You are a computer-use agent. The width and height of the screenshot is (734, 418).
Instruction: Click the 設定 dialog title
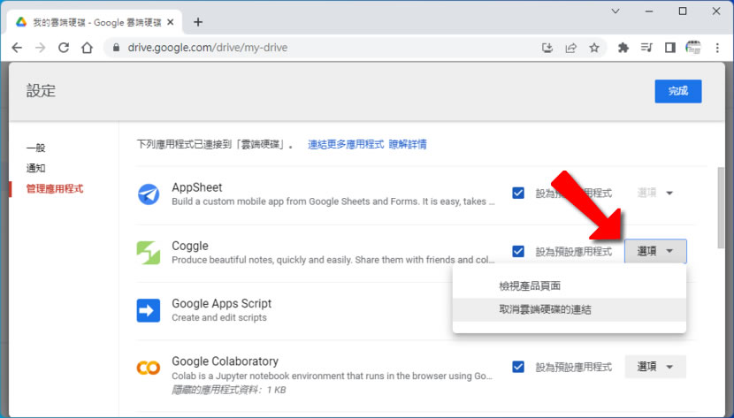pyautogui.click(x=41, y=91)
